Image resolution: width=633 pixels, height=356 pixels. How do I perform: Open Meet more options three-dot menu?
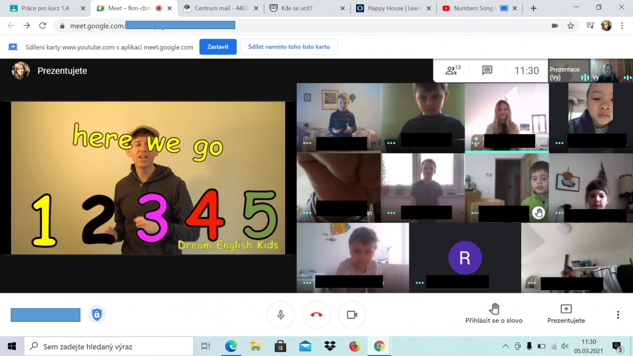click(x=618, y=315)
